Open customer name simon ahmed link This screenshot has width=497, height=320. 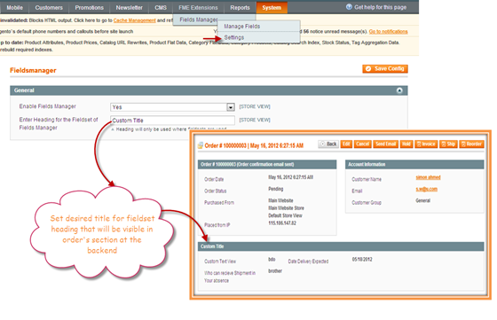pos(428,177)
